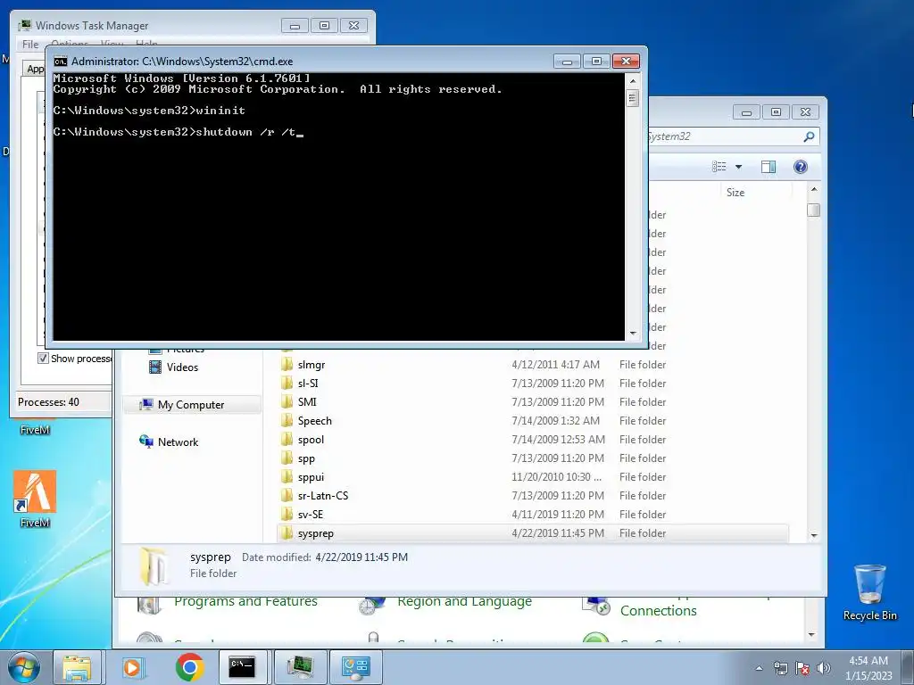Select the Speech folder
Viewport: 914px width, 685px height.
coord(315,421)
